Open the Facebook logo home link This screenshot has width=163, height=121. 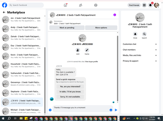[x=5, y=5]
